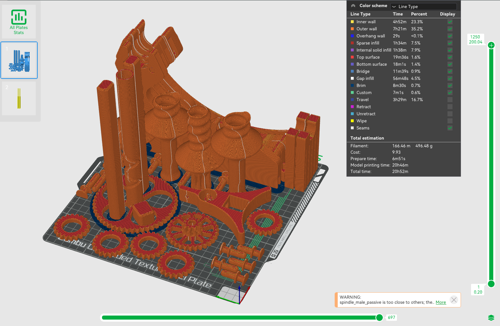
Task: Enable Retract display checkbox
Action: (x=450, y=107)
